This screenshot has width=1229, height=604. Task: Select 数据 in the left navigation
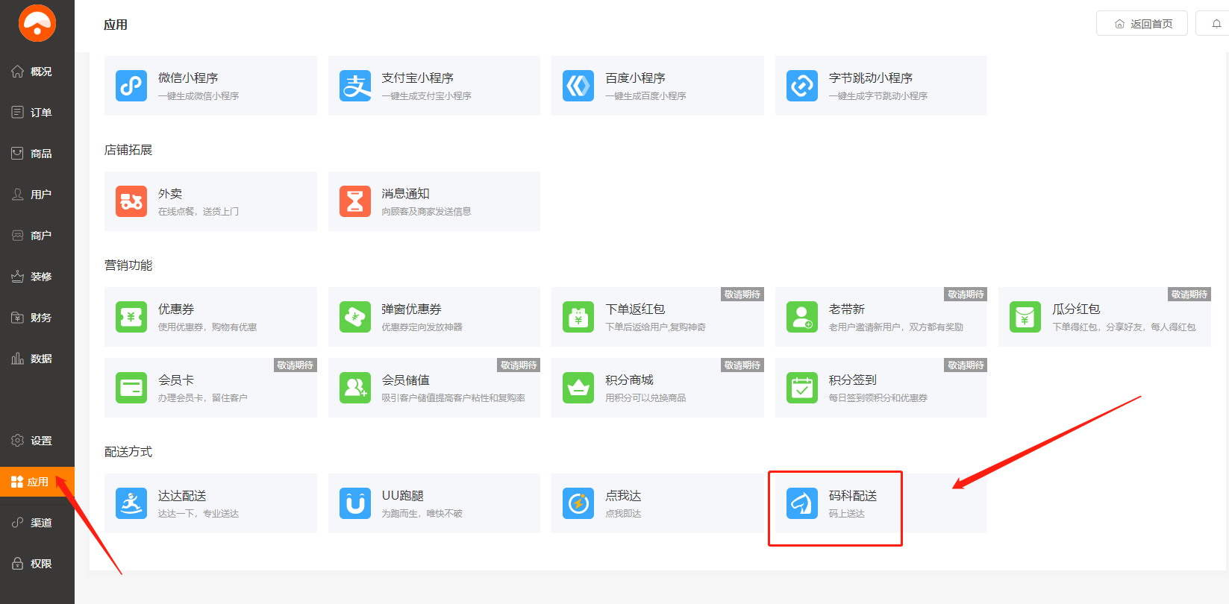point(37,359)
